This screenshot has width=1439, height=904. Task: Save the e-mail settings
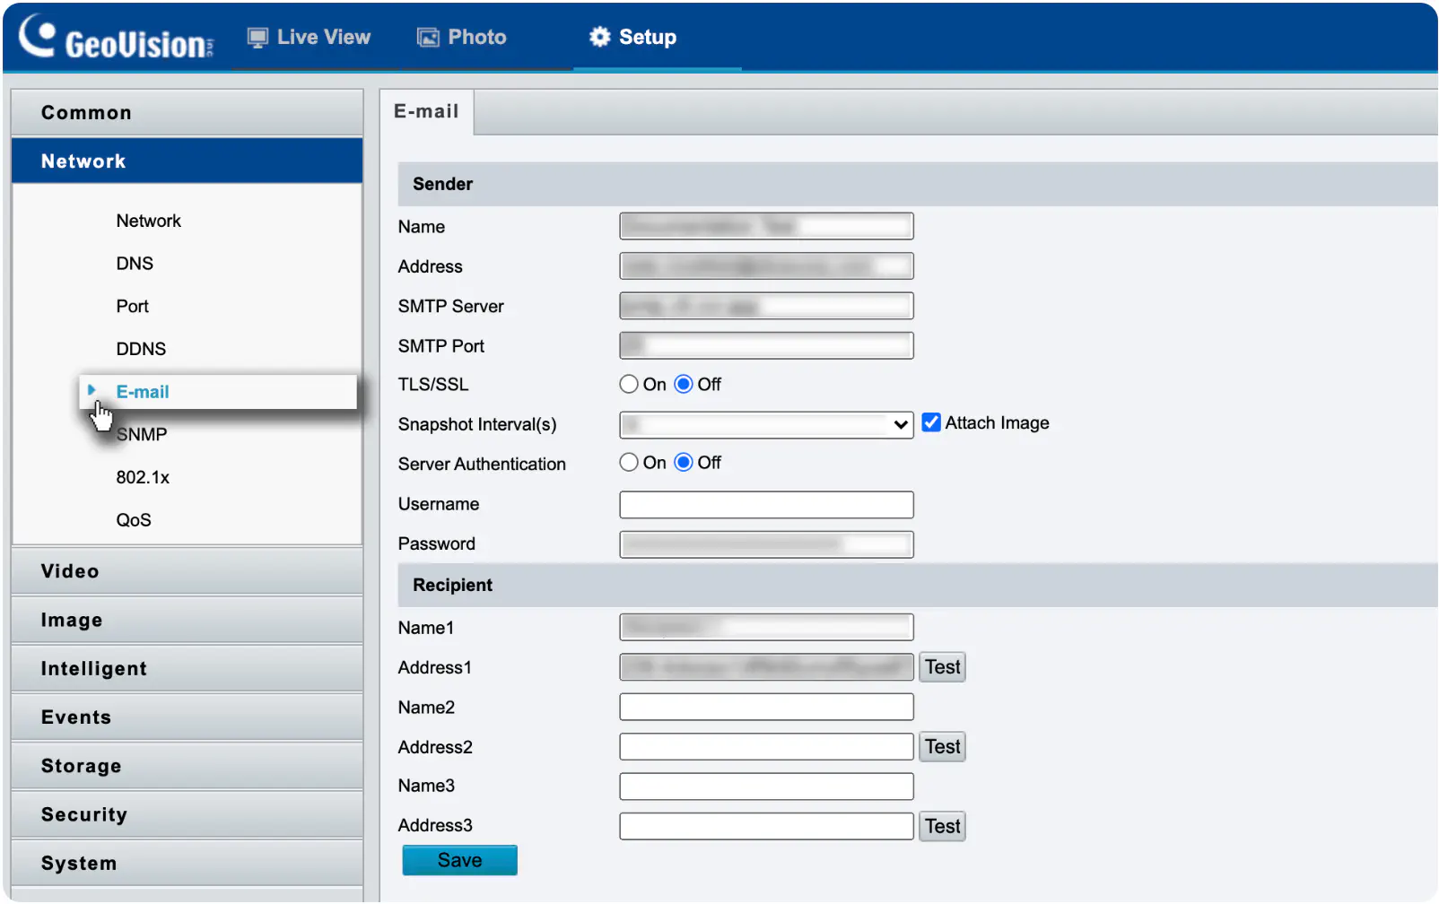(459, 860)
